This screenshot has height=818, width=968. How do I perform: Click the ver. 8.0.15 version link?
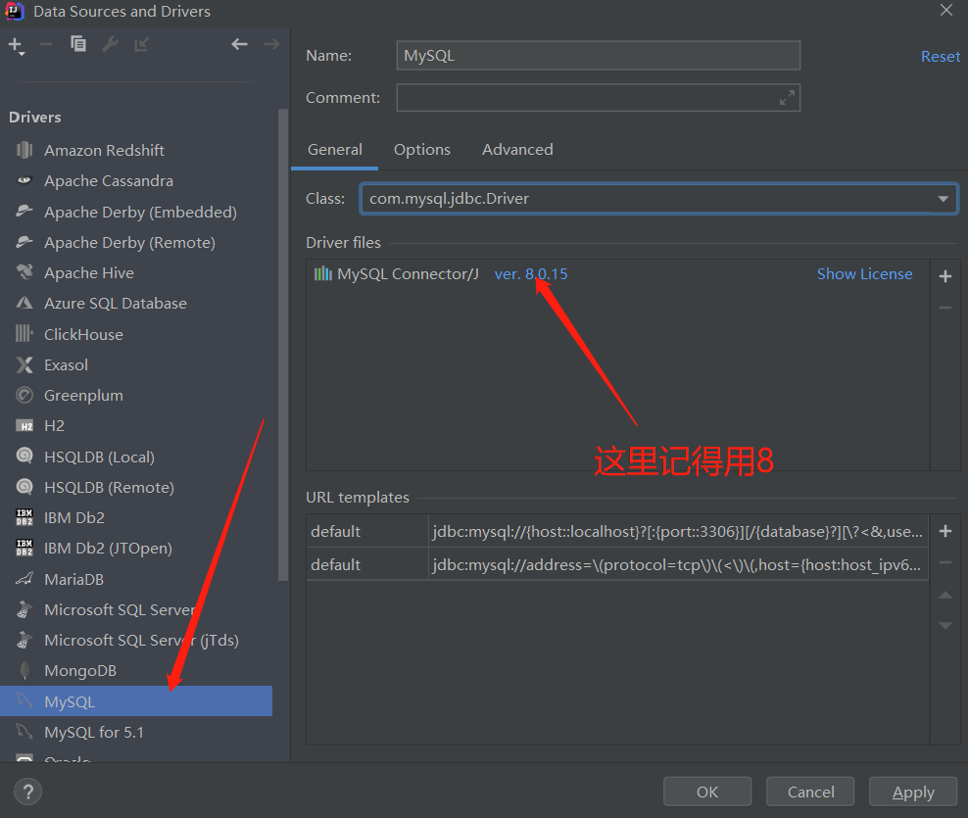click(x=531, y=274)
